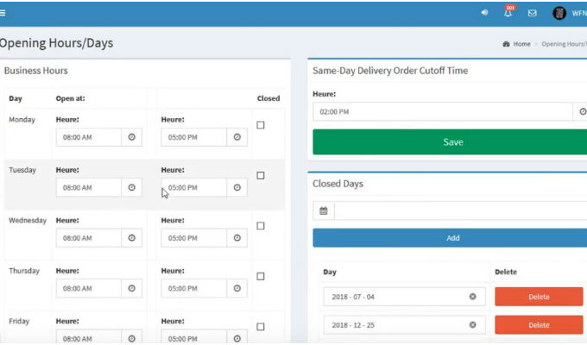Open cutoff time clock picker
This screenshot has width=587, height=345.
click(581, 111)
